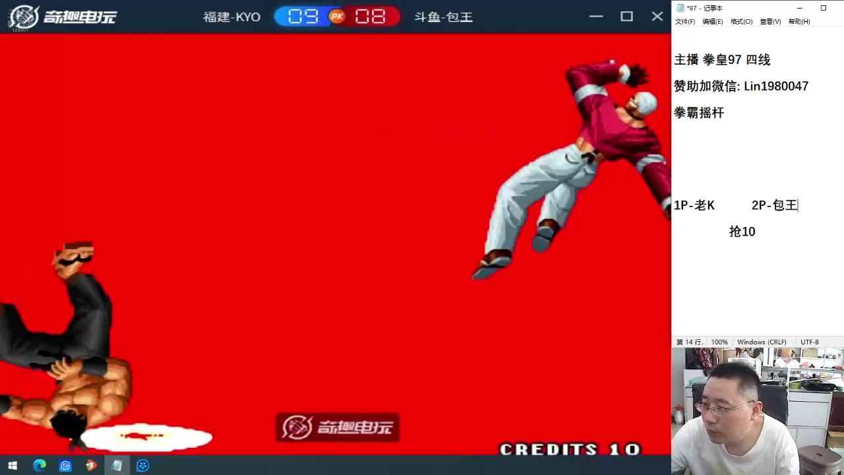Click the player name 福建-KYO
The height and width of the screenshot is (475, 844).
[x=231, y=17]
